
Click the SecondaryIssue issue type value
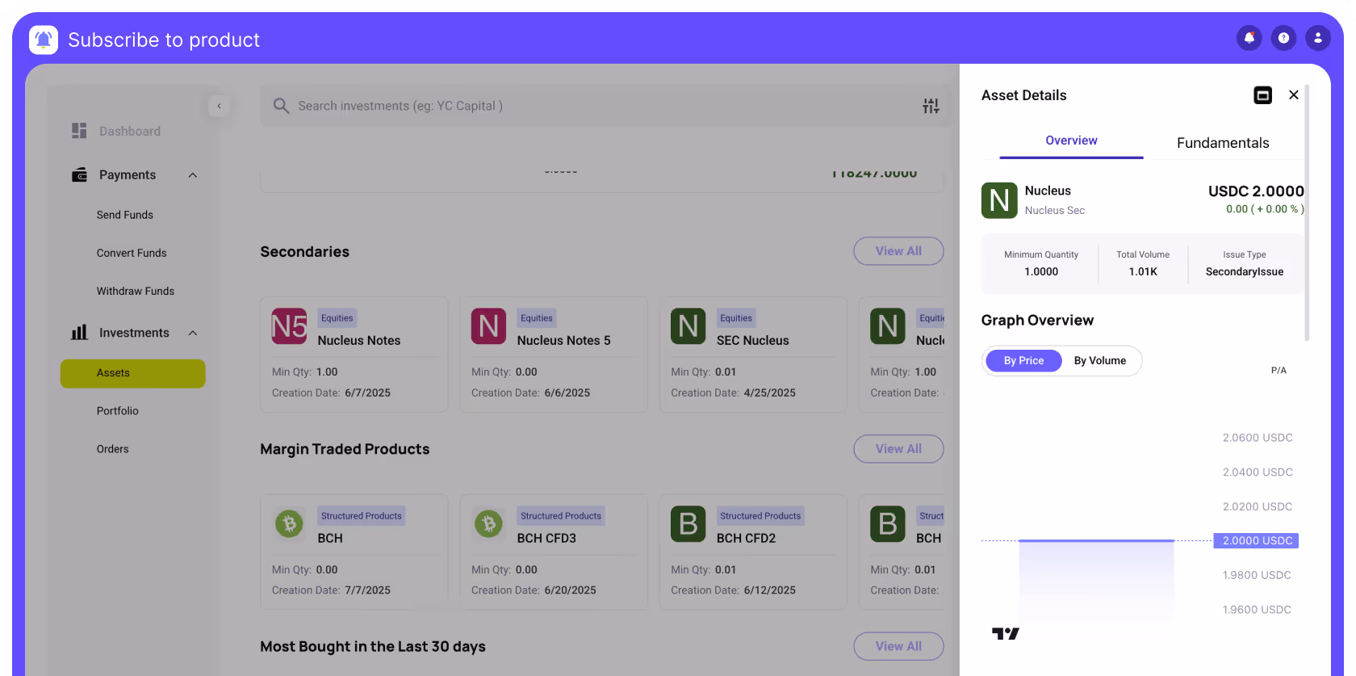click(x=1245, y=272)
